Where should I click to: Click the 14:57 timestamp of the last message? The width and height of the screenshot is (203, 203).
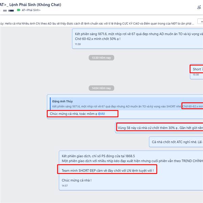point(65,186)
